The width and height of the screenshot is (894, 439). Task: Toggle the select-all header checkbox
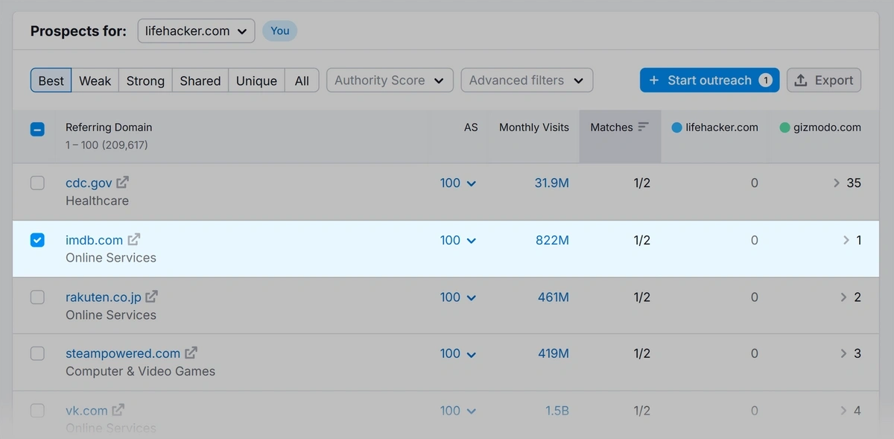click(37, 129)
